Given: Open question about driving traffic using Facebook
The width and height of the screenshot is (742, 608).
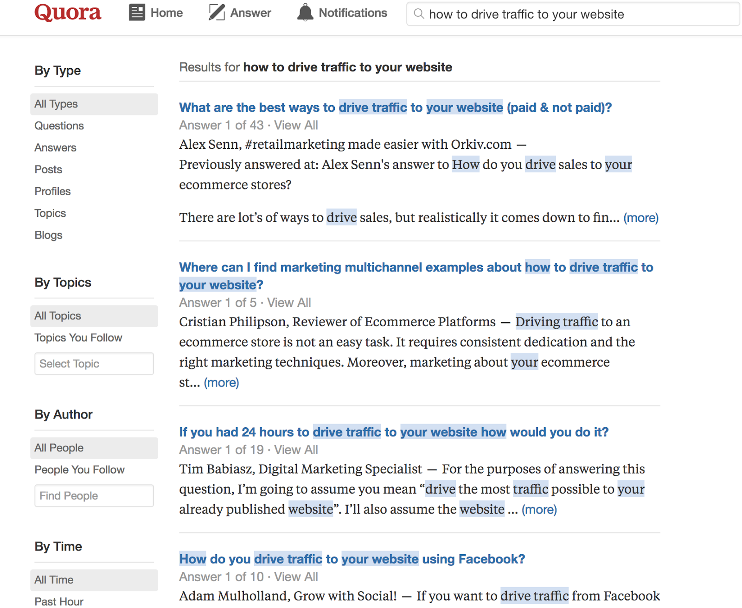Looking at the screenshot, I should click(x=352, y=559).
